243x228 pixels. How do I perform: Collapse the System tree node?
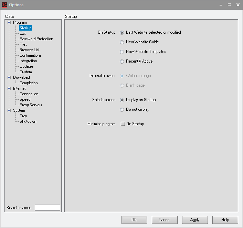[x=9, y=110]
